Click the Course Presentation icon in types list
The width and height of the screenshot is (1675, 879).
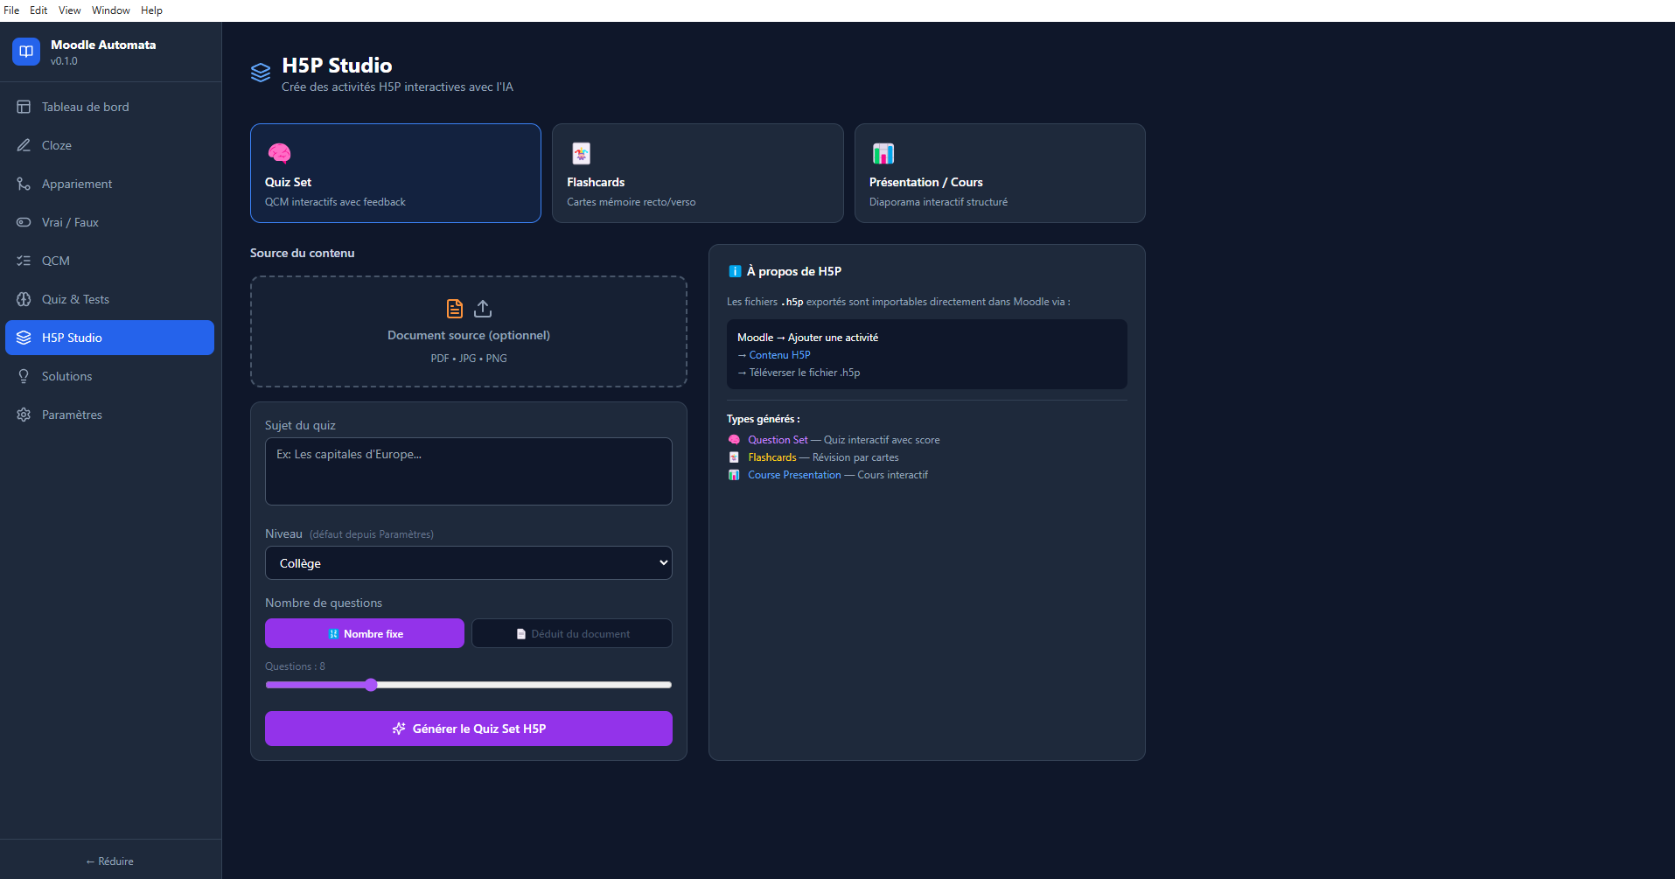(x=734, y=475)
